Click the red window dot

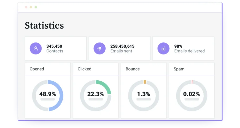point(26,7)
